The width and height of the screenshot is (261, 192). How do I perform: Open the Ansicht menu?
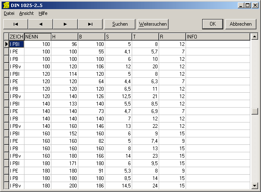(27, 13)
